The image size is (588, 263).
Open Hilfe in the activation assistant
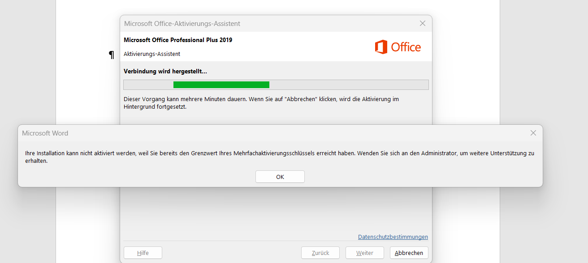pyautogui.click(x=143, y=253)
